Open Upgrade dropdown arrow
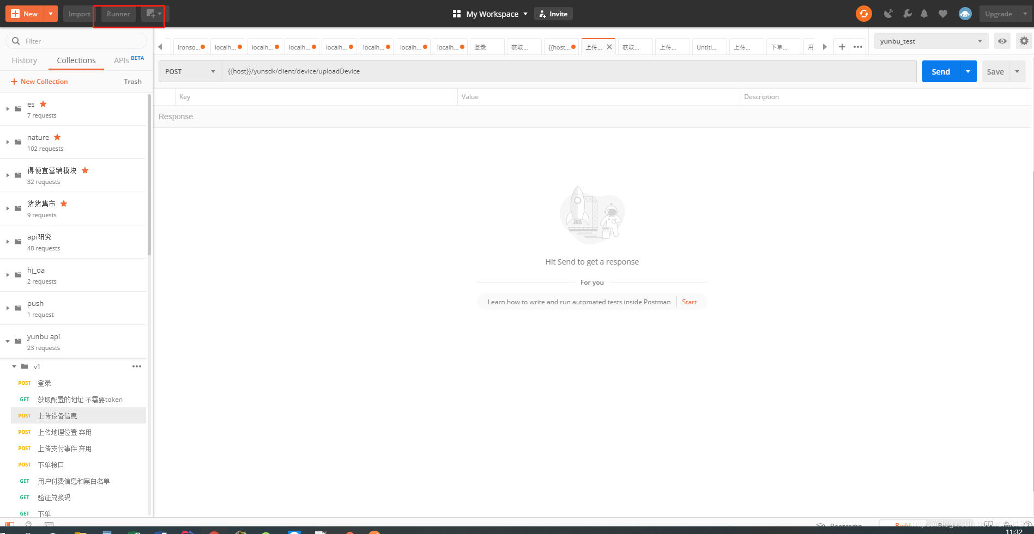The image size is (1034, 534). [x=1025, y=14]
